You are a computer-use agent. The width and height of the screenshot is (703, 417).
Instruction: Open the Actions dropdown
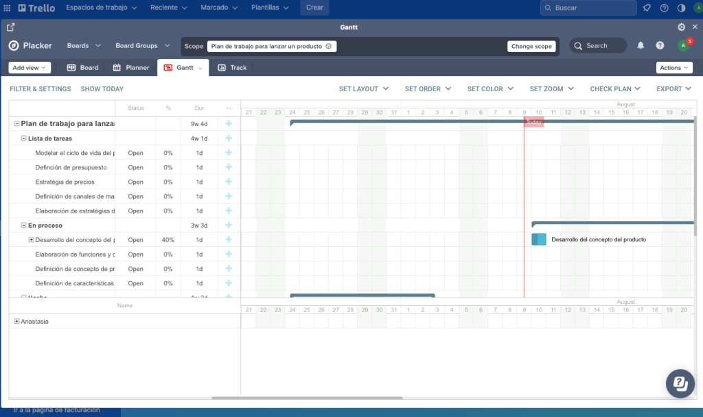point(673,68)
